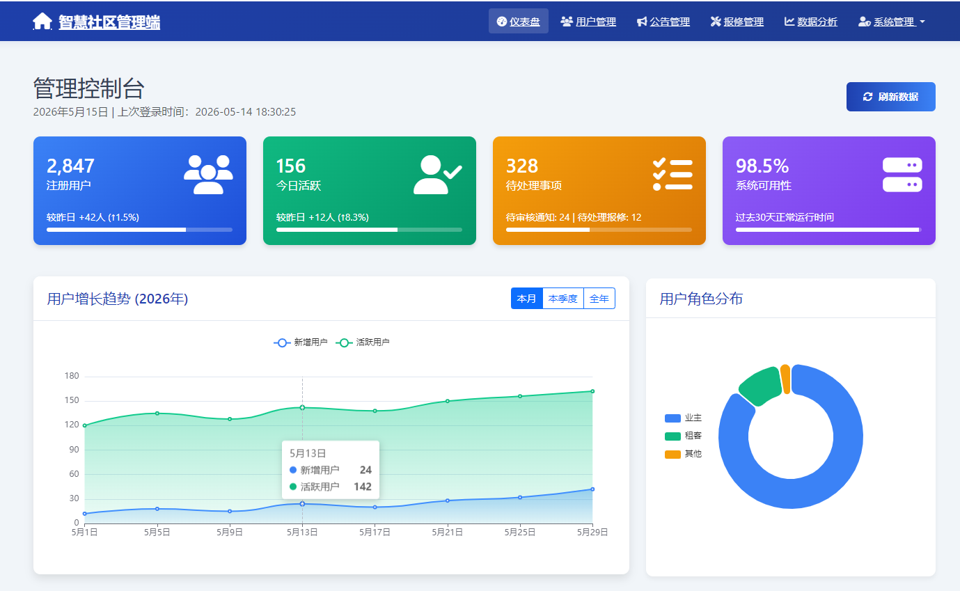Select the 本季度 time filter
Image resolution: width=960 pixels, height=591 pixels.
[x=563, y=298]
